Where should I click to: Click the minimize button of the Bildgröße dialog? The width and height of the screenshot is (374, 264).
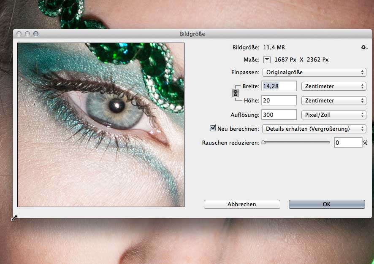pos(27,34)
